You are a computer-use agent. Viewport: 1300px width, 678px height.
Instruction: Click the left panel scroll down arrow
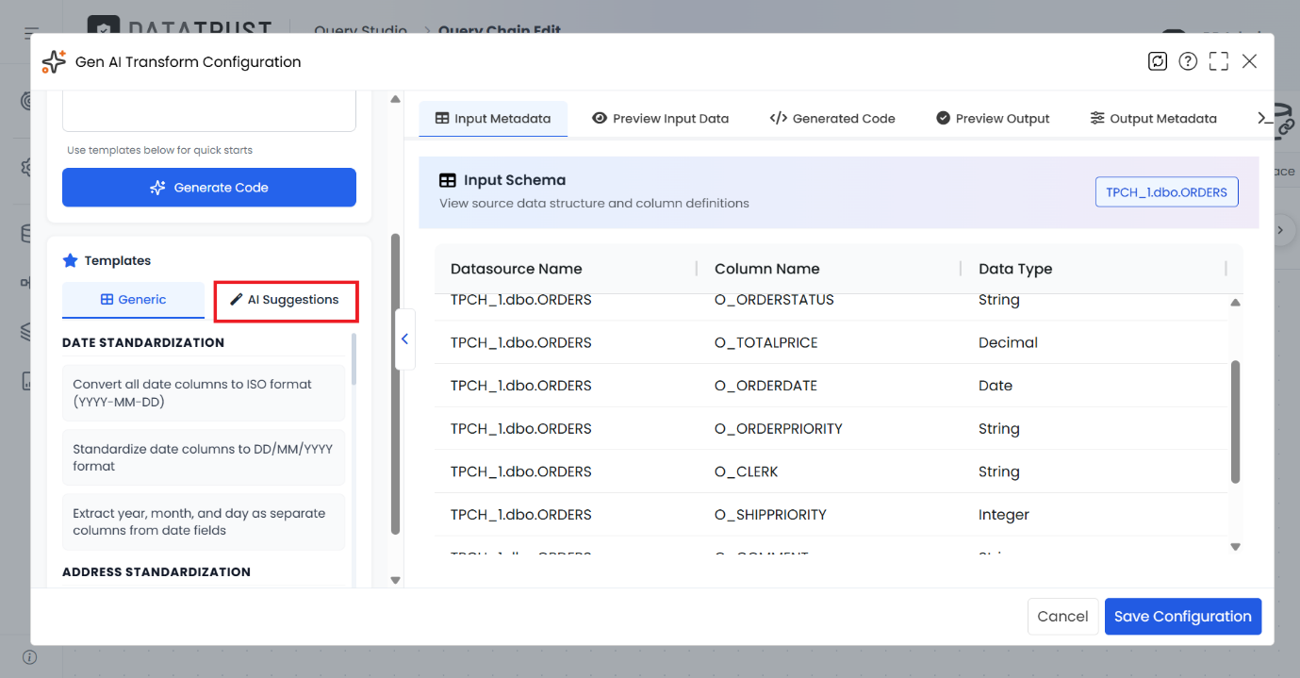click(396, 580)
